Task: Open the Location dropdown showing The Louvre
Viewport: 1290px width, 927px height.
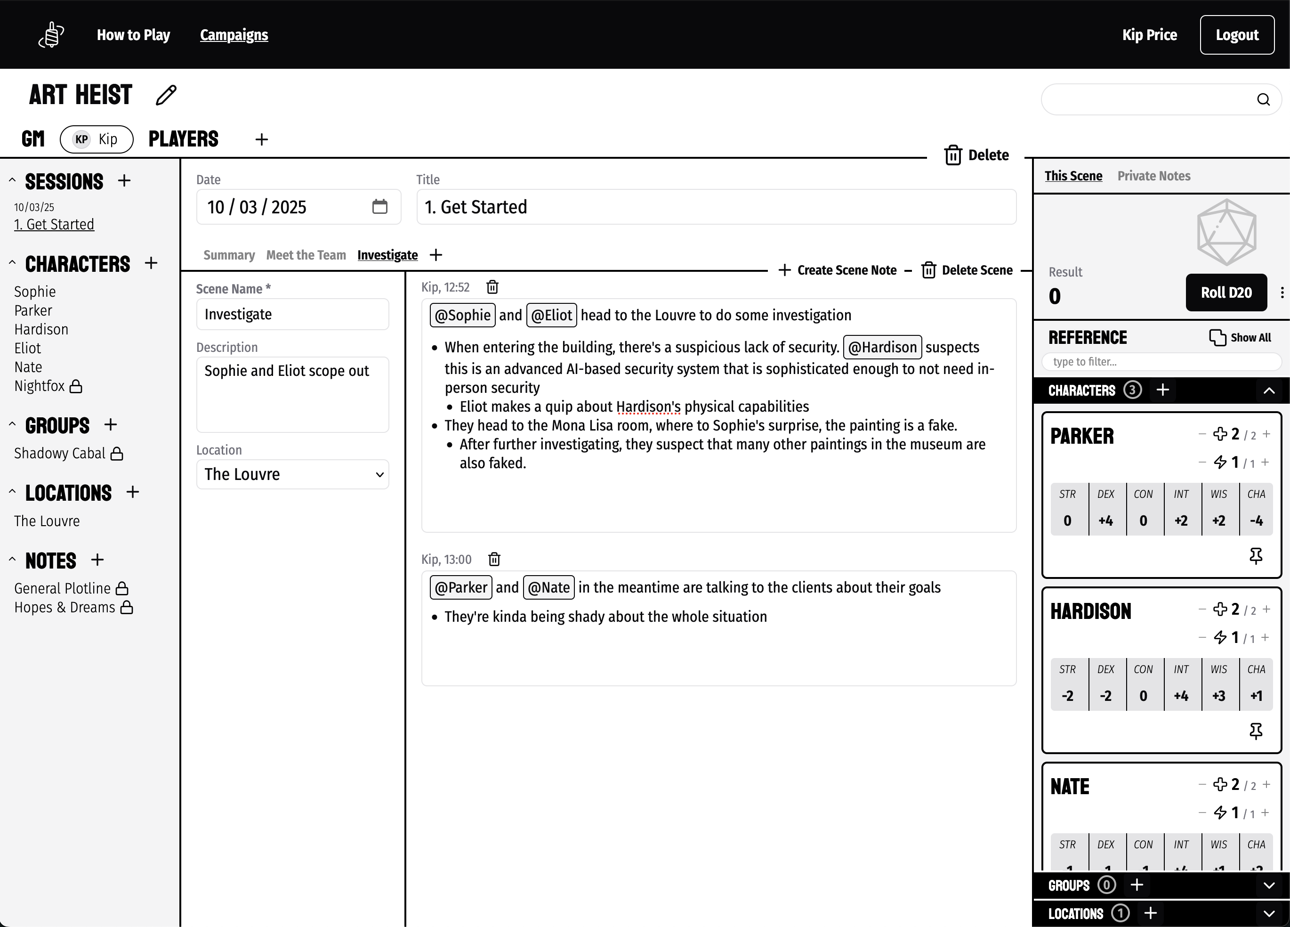Action: click(x=292, y=475)
